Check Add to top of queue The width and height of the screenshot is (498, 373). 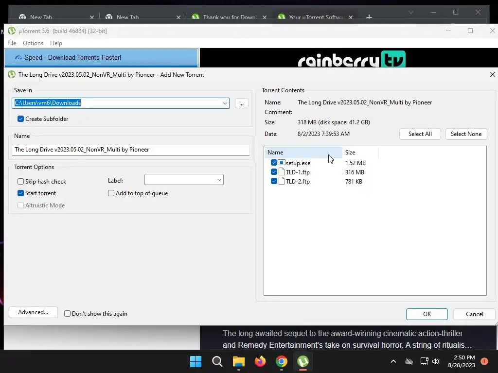[111, 193]
